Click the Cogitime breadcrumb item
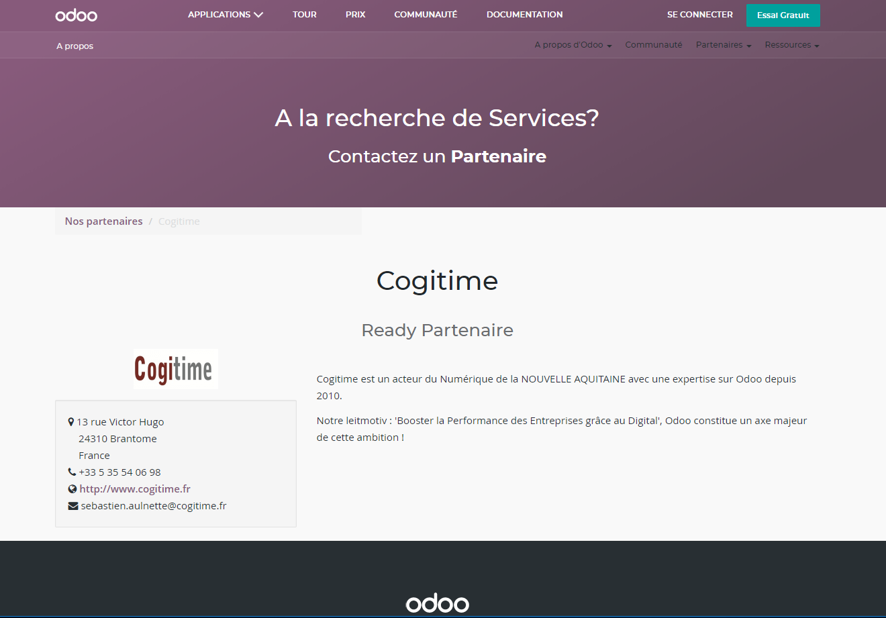 coord(179,221)
